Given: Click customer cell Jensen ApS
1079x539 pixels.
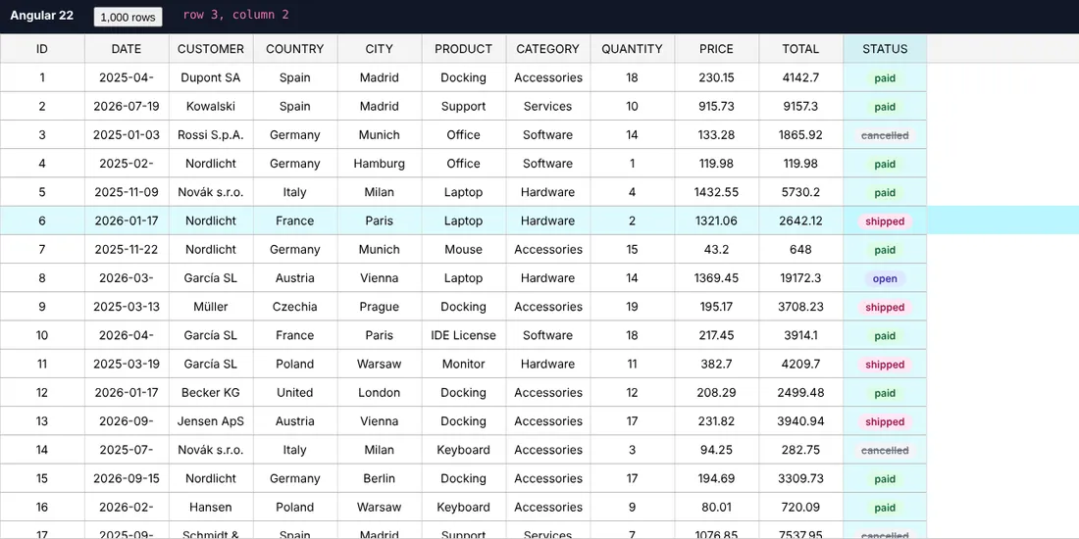Looking at the screenshot, I should tap(211, 421).
